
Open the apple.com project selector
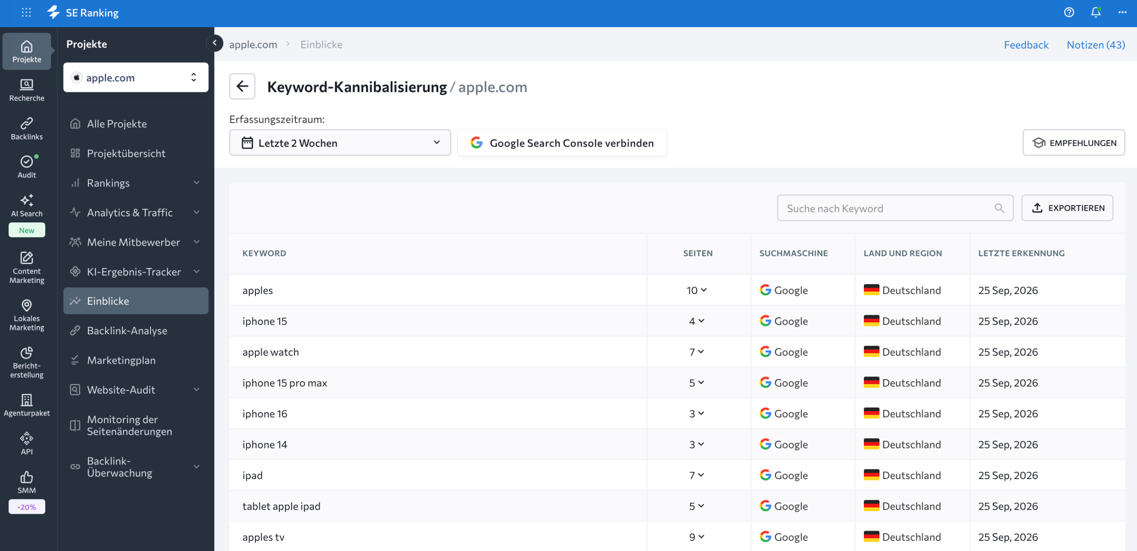pos(136,77)
